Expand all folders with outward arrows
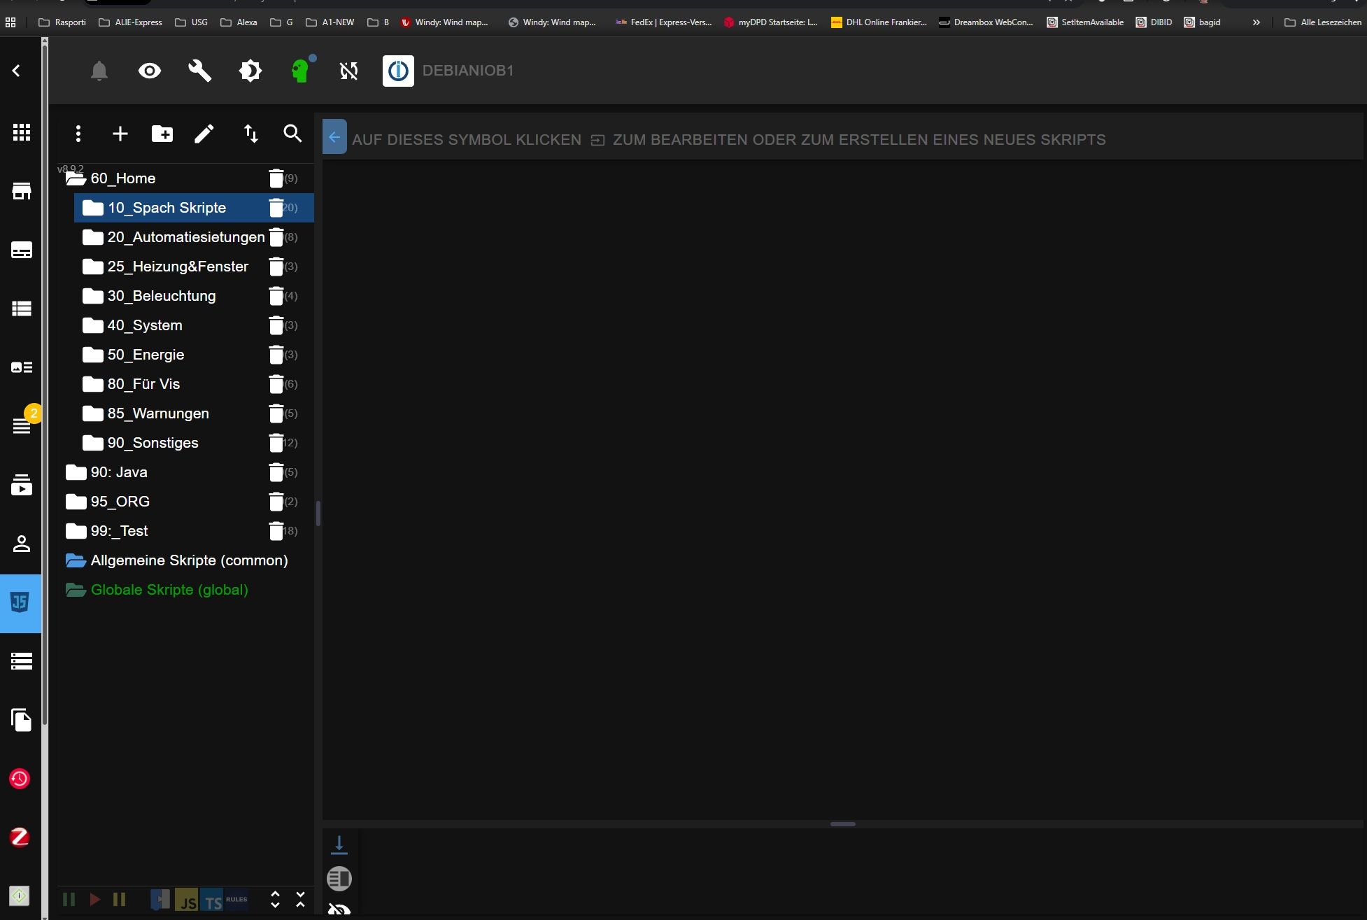 tap(275, 900)
